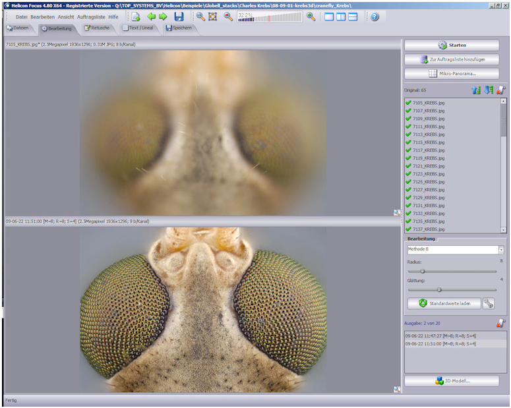
Task: Clear the Original source list icon
Action: pyautogui.click(x=501, y=90)
